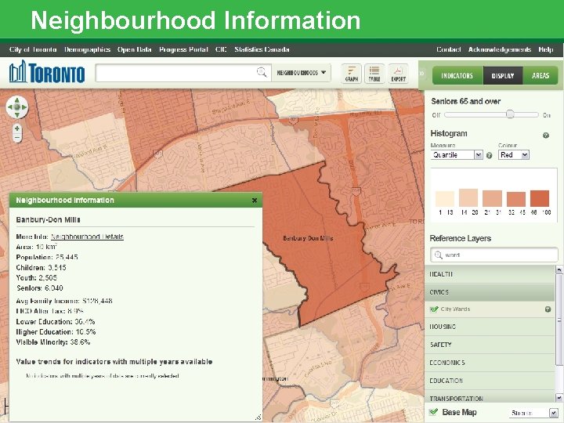The width and height of the screenshot is (564, 423).
Task: Expand the Safety layer category
Action: tap(490, 345)
